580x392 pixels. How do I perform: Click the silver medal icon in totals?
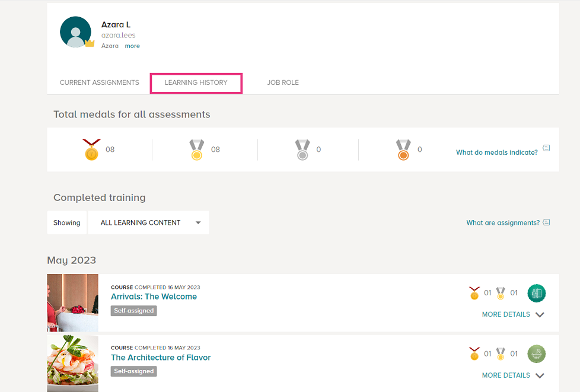click(302, 149)
